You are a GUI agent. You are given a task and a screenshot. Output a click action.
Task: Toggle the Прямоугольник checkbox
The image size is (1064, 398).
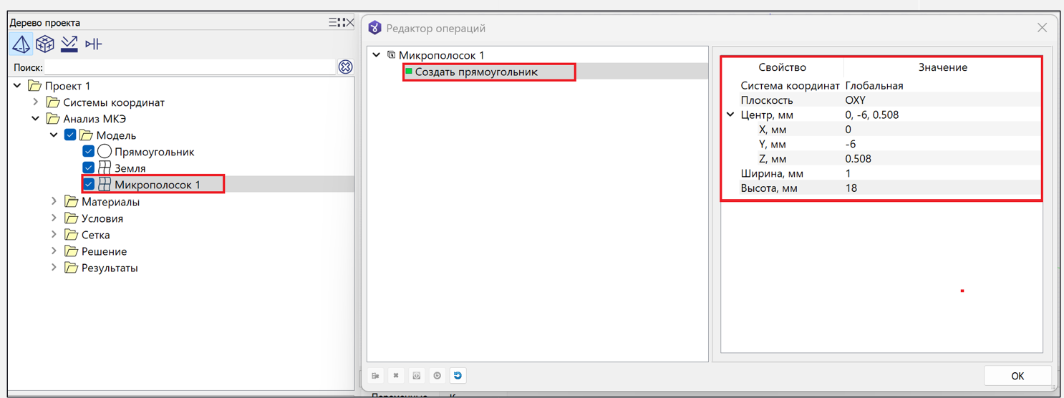pos(88,152)
